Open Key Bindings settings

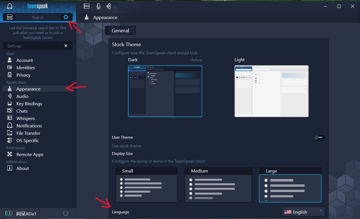29,104
